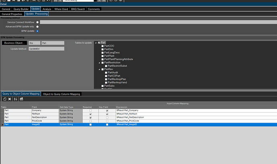Viewport: 277px width, 164px height.
Task: Click the column mapping chart icon
Action: pos(21,99)
